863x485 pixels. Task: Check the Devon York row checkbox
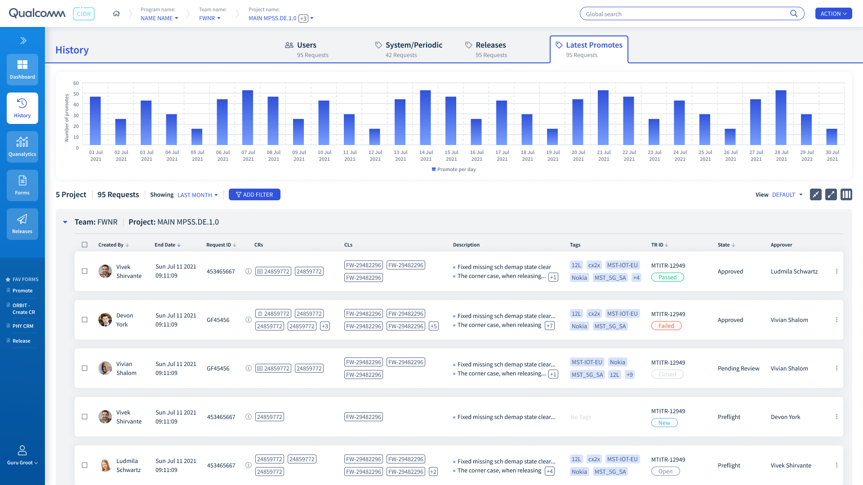click(x=85, y=320)
